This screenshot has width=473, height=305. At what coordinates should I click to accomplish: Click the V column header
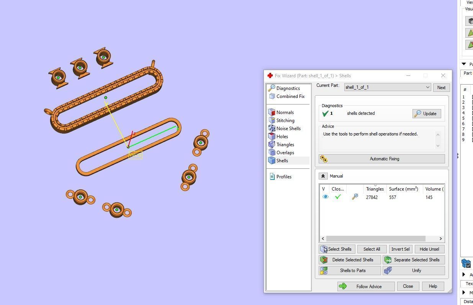pos(324,189)
